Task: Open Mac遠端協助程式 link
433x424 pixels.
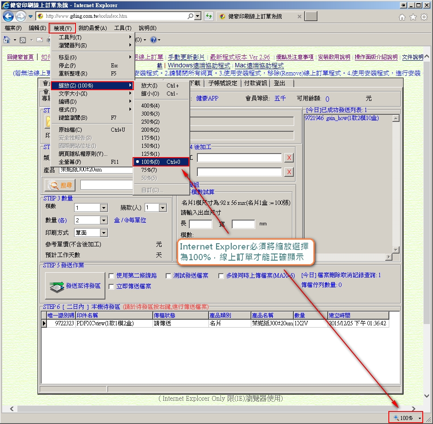Action: click(x=259, y=66)
